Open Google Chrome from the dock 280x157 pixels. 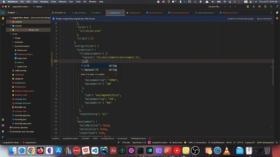click(x=31, y=150)
